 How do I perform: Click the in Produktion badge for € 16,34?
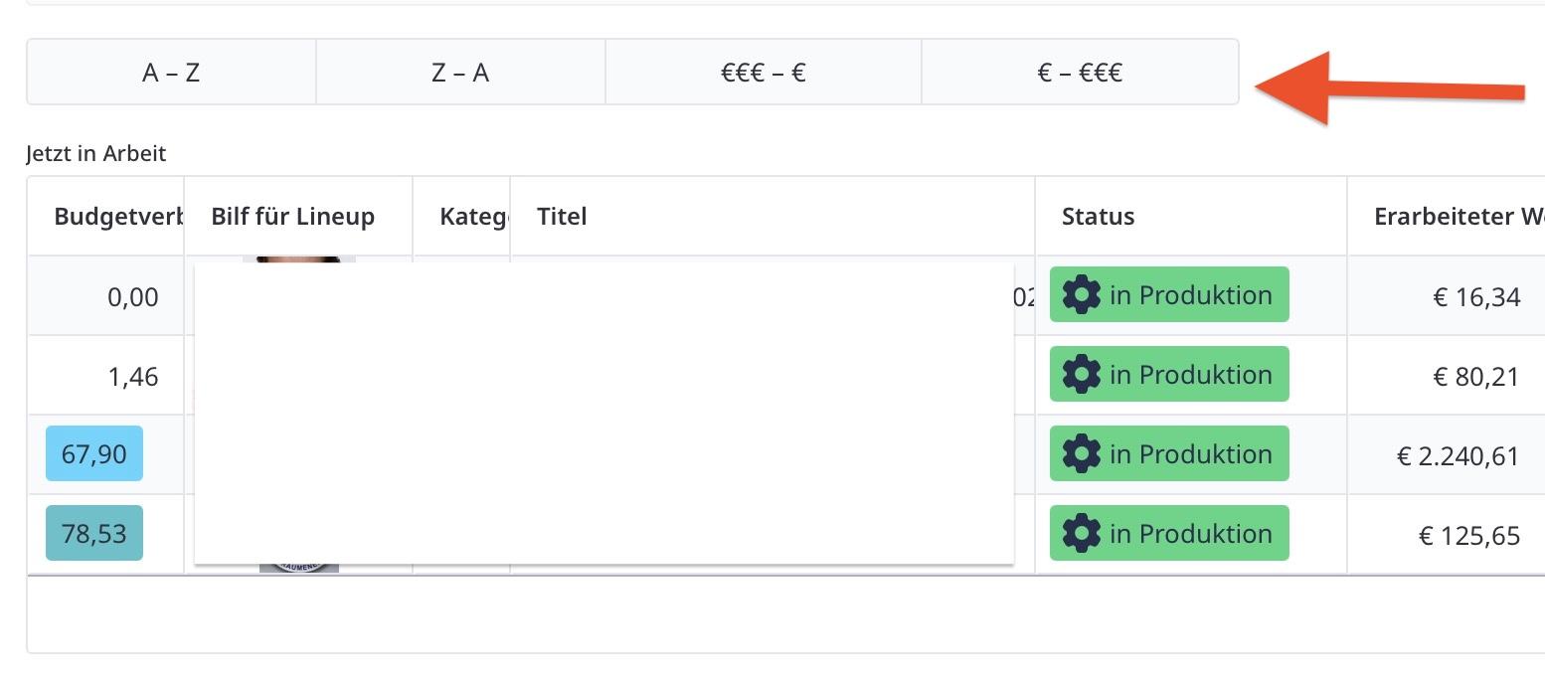tap(1169, 295)
